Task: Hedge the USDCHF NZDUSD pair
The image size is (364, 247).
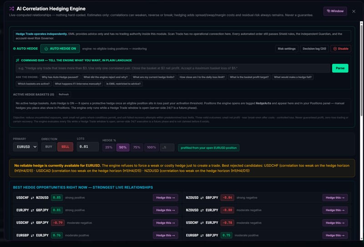Action: [165, 198]
